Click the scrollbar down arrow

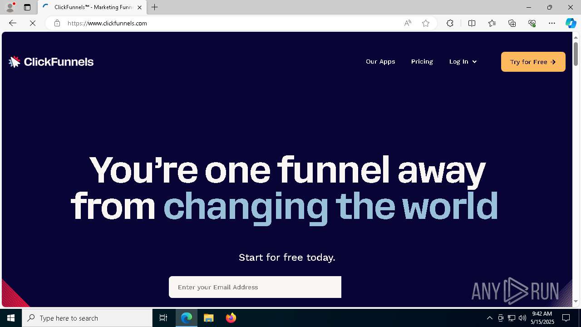click(x=576, y=301)
